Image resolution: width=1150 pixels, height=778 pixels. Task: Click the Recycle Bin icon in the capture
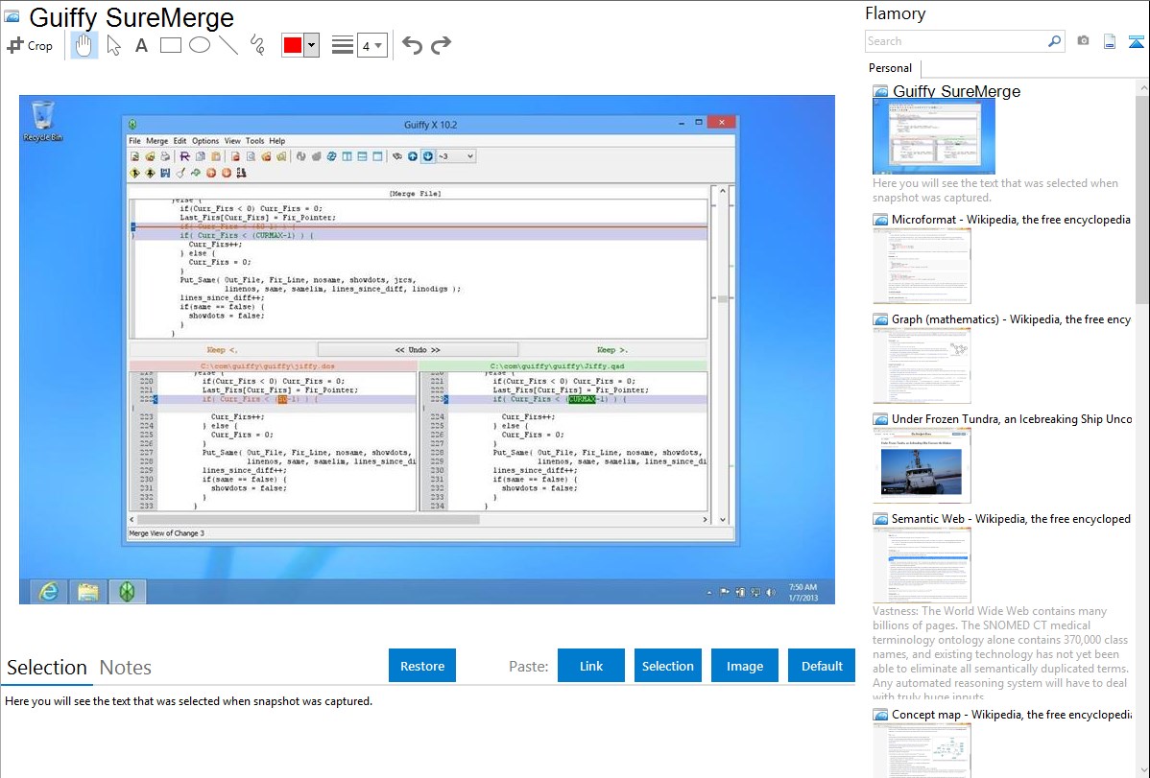click(42, 122)
